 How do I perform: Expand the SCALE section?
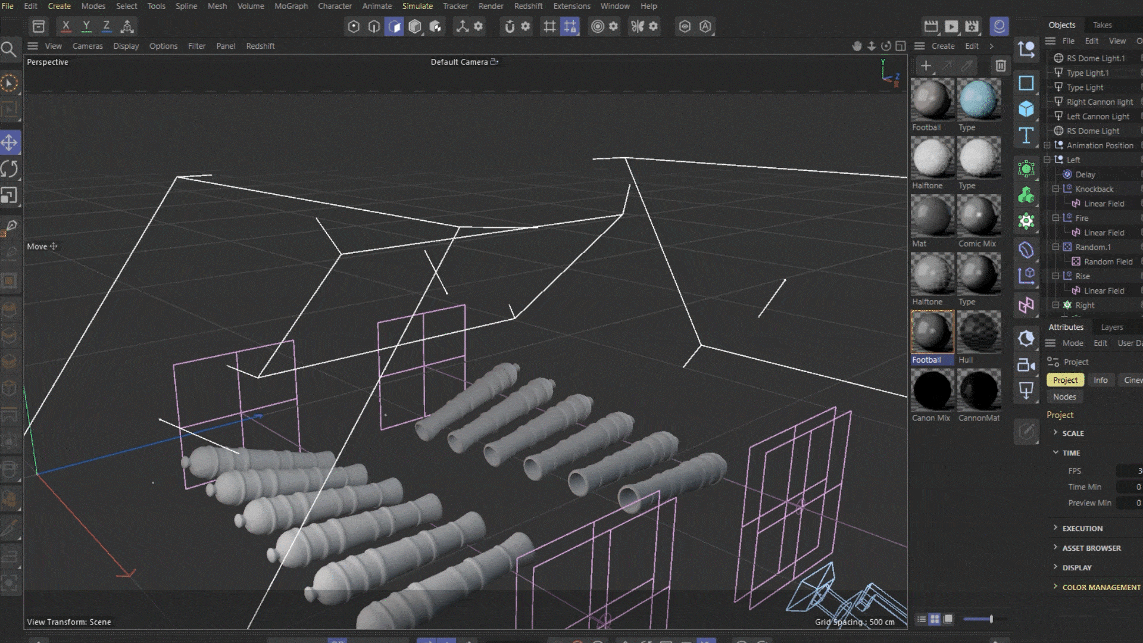click(x=1055, y=433)
